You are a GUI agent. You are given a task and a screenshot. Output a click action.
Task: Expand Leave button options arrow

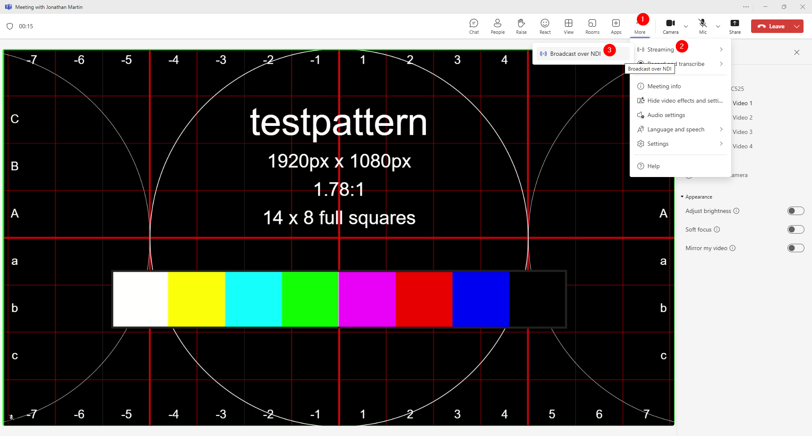tap(797, 26)
